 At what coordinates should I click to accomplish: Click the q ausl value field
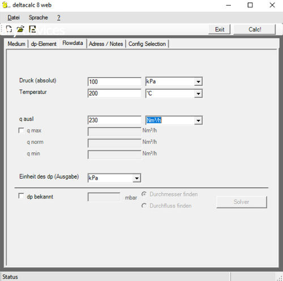coord(114,120)
